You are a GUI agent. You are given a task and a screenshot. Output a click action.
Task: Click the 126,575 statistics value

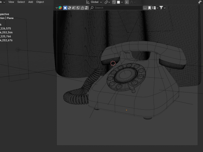click(x=5, y=28)
